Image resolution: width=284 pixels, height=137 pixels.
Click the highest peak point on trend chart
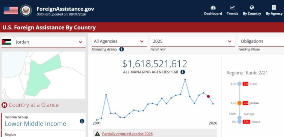(185, 79)
